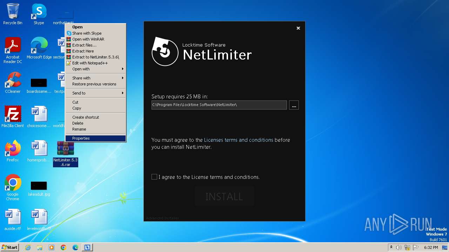Open Licenses terms and conditions link
Image resolution: width=449 pixels, height=252 pixels.
pyautogui.click(x=239, y=140)
